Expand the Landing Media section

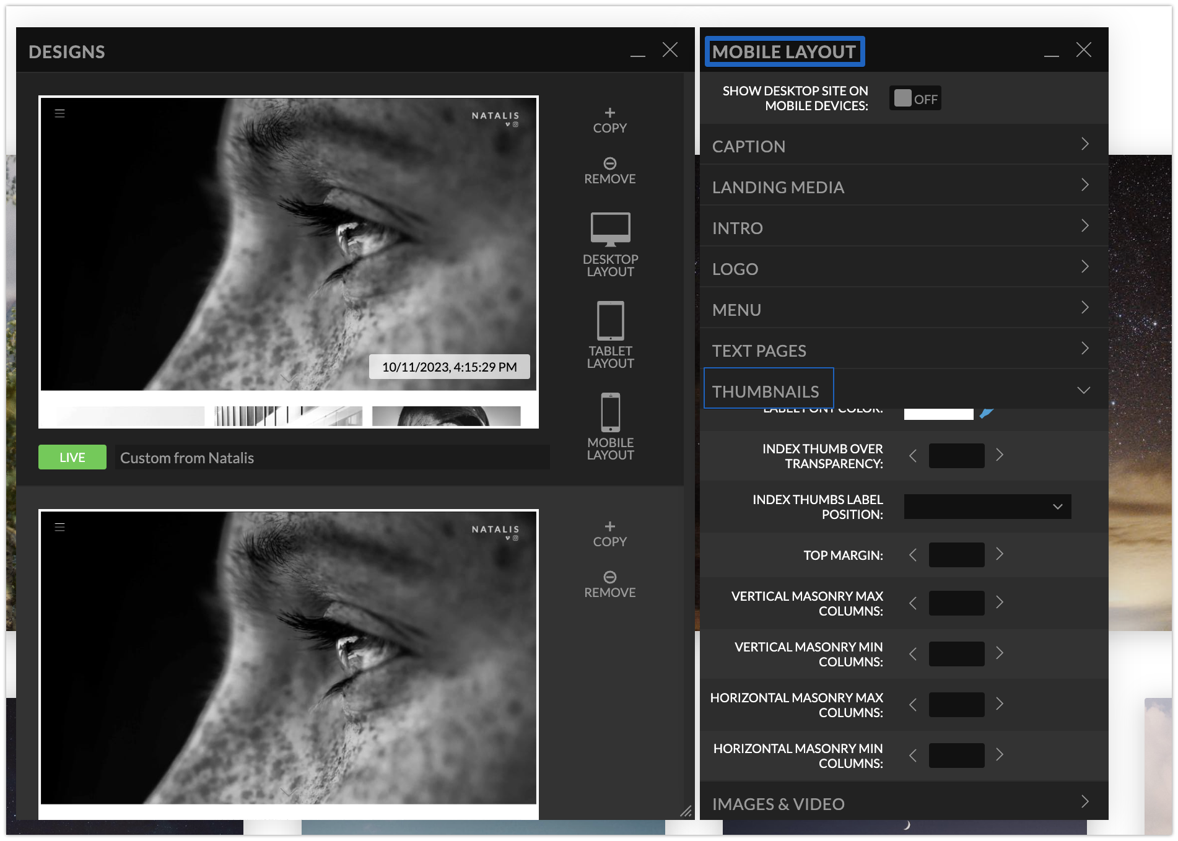pos(904,186)
